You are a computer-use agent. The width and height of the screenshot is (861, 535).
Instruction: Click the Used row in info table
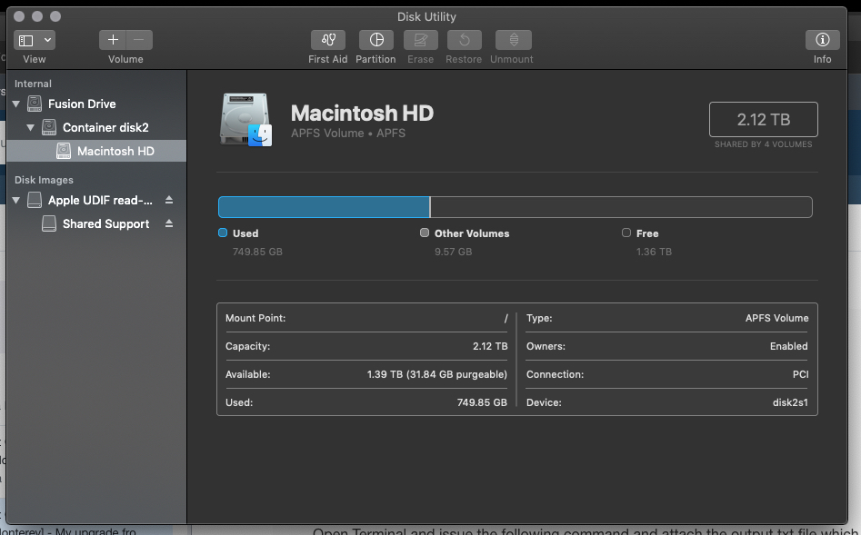(366, 402)
